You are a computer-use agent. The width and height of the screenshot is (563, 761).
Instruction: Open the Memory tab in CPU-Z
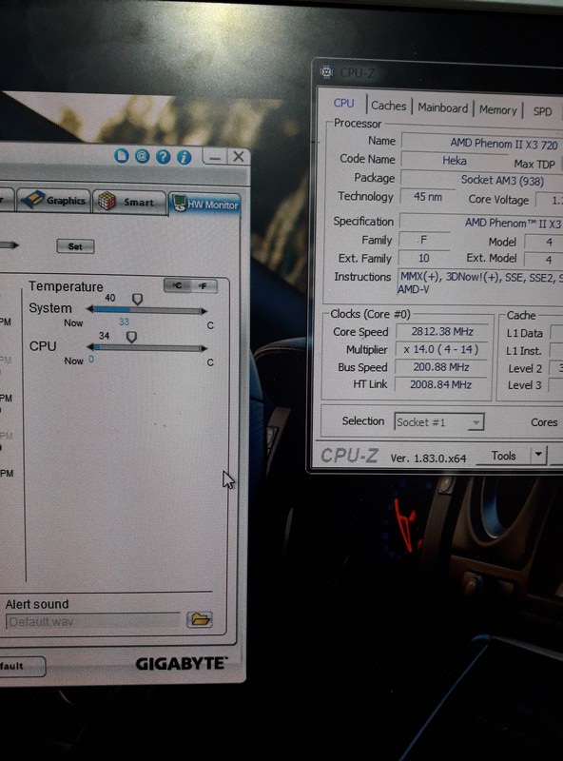498,109
